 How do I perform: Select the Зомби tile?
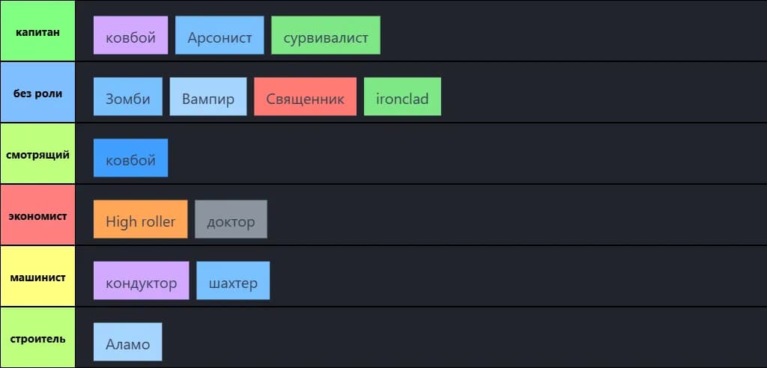(x=127, y=96)
